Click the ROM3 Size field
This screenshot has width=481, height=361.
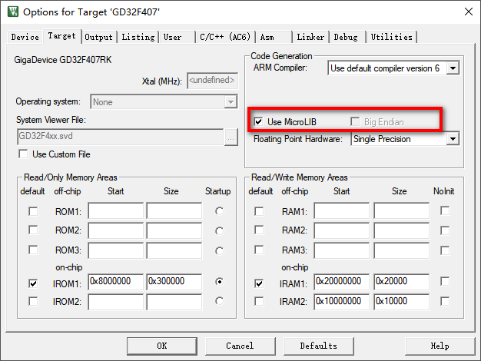pos(174,250)
